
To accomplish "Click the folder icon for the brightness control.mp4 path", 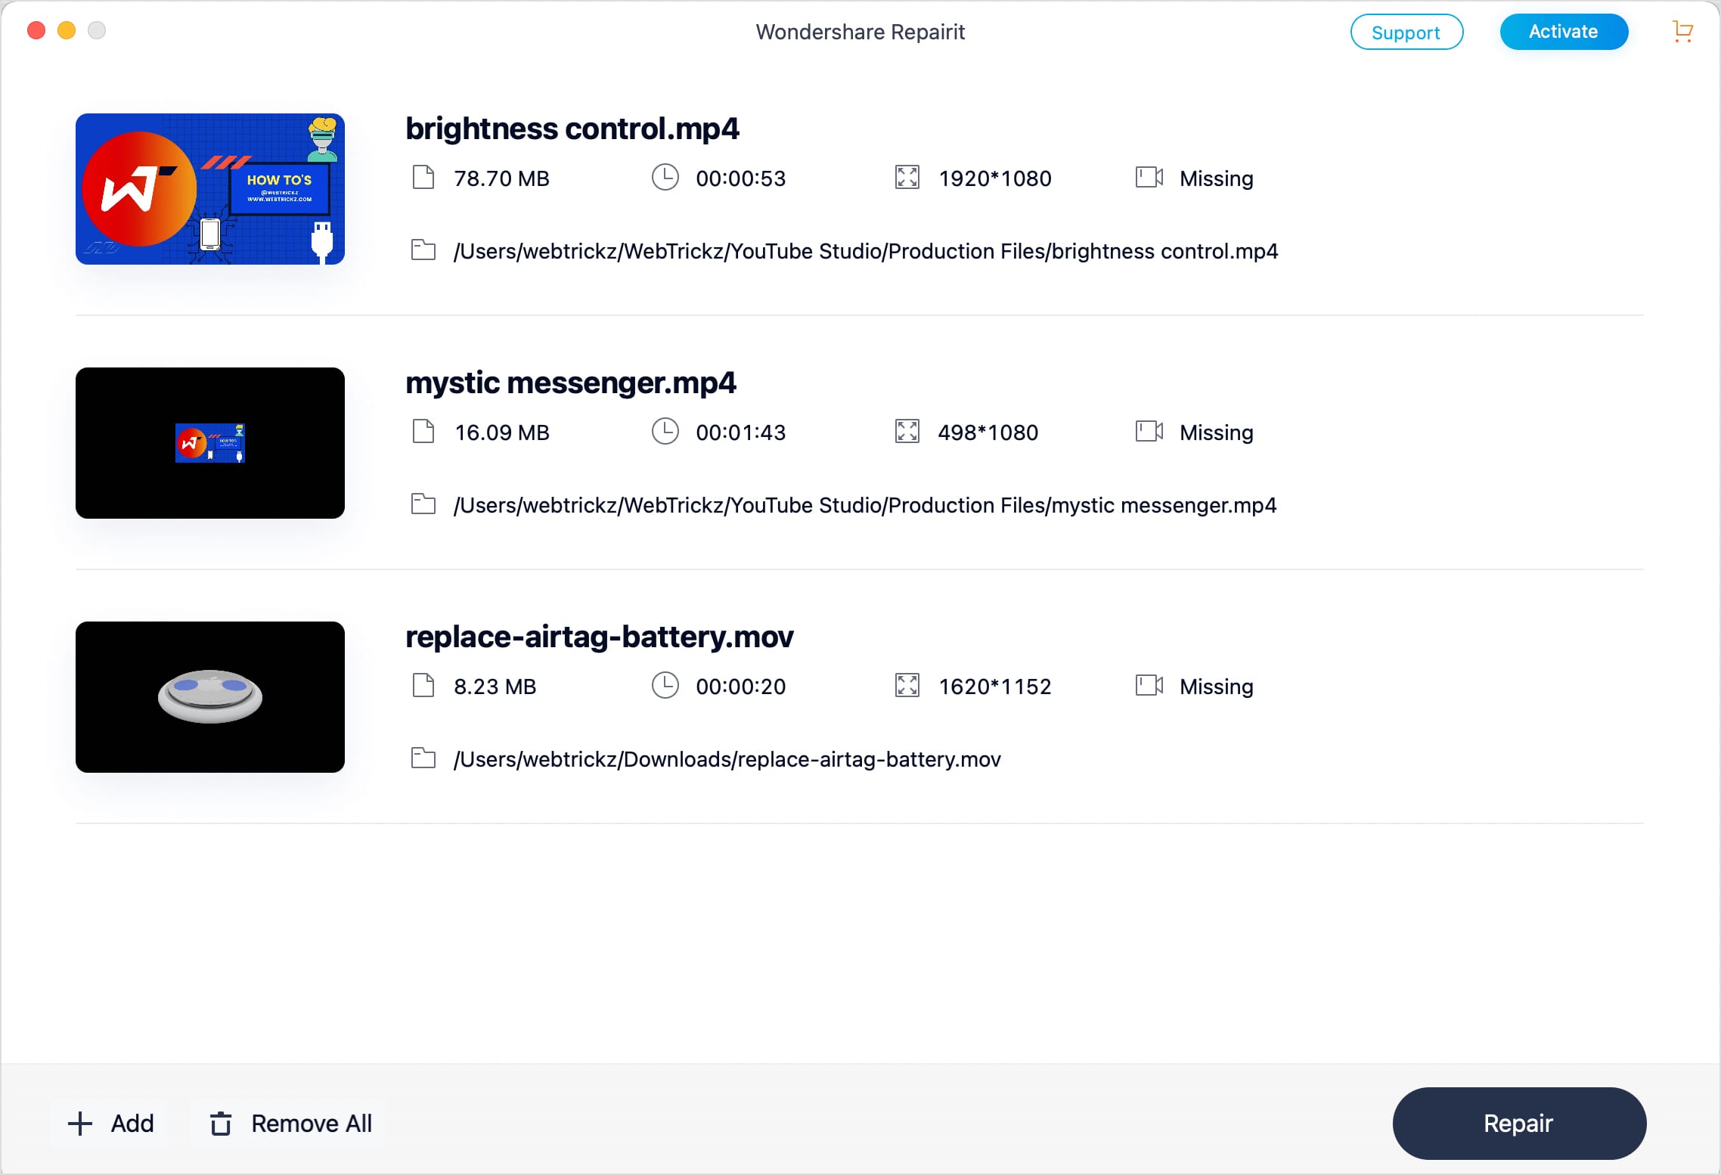I will pos(423,250).
